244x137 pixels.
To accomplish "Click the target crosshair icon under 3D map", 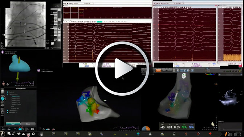I will pyautogui.click(x=44, y=129).
